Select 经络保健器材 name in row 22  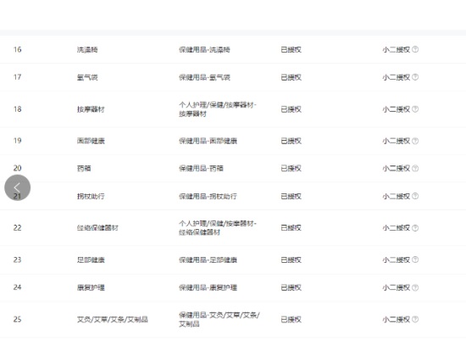pos(97,228)
